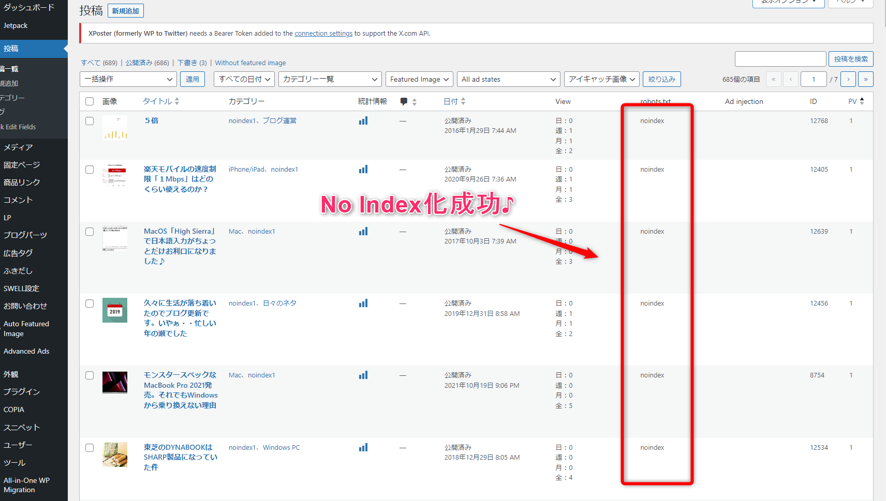Check the box for モンスタースペック post
This screenshot has width=886, height=501.
tap(90, 375)
